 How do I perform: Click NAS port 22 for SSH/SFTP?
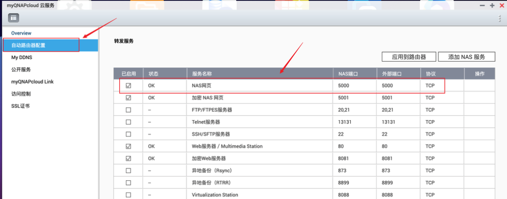[x=340, y=134]
